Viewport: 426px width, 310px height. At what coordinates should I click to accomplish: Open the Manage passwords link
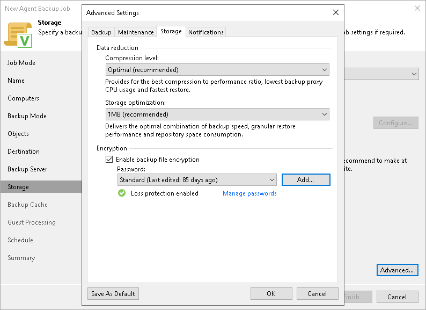coord(249,193)
